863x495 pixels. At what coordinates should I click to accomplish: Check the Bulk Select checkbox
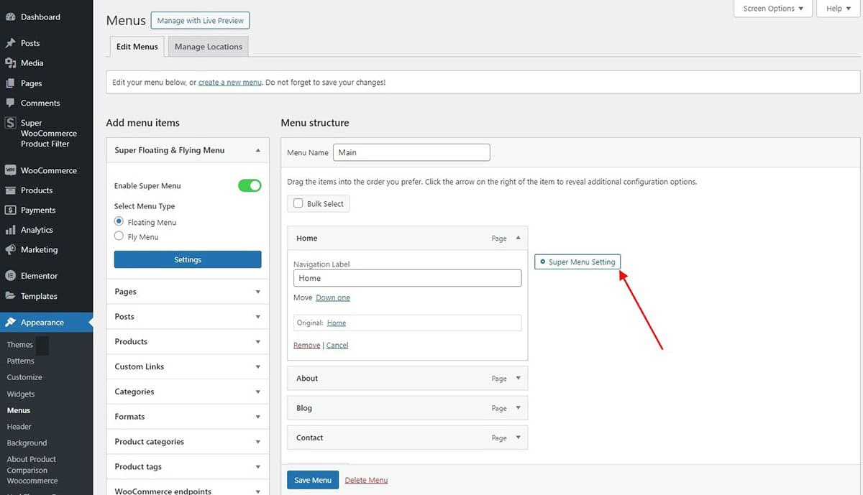click(x=298, y=203)
